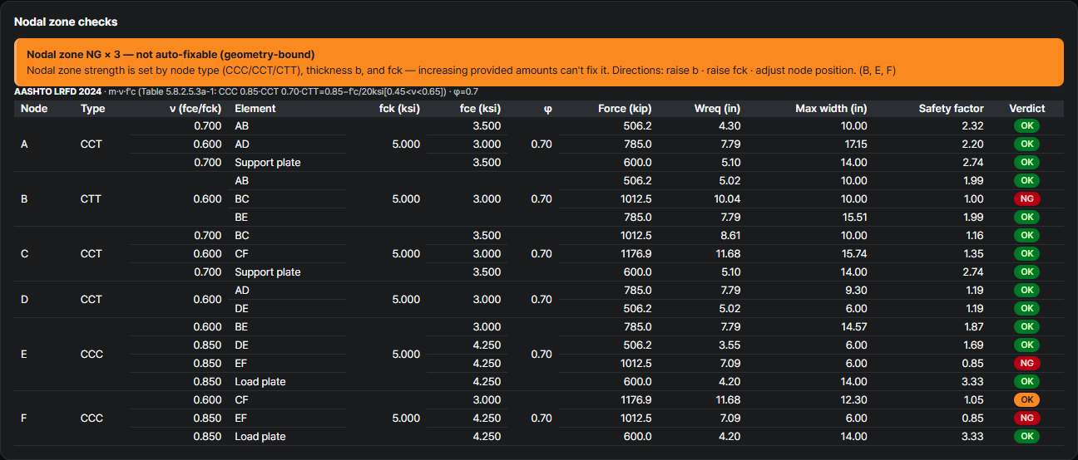Click the safety factor 1.05 value
The image size is (1078, 460).
pyautogui.click(x=973, y=400)
